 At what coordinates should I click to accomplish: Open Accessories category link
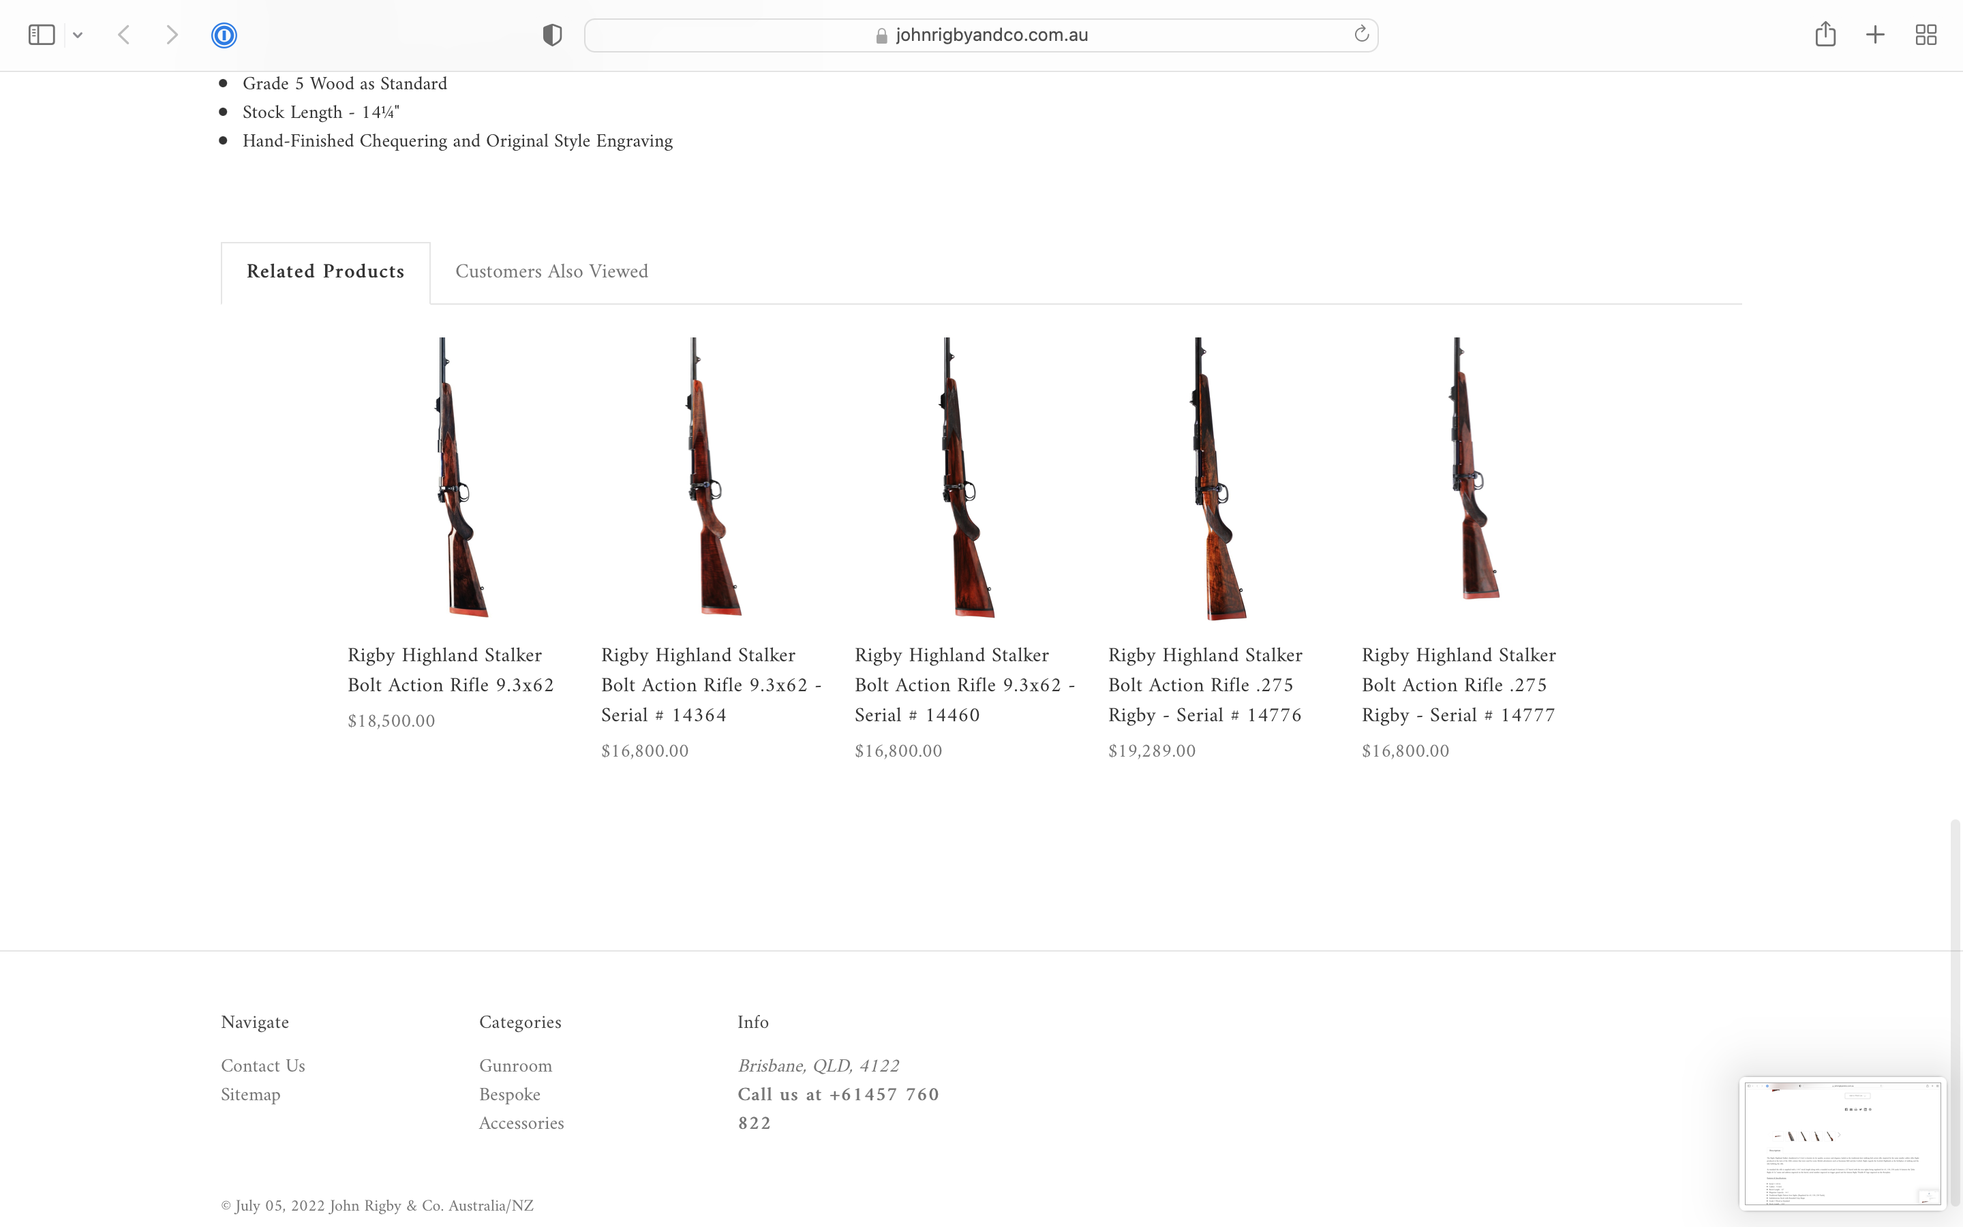(x=521, y=1124)
